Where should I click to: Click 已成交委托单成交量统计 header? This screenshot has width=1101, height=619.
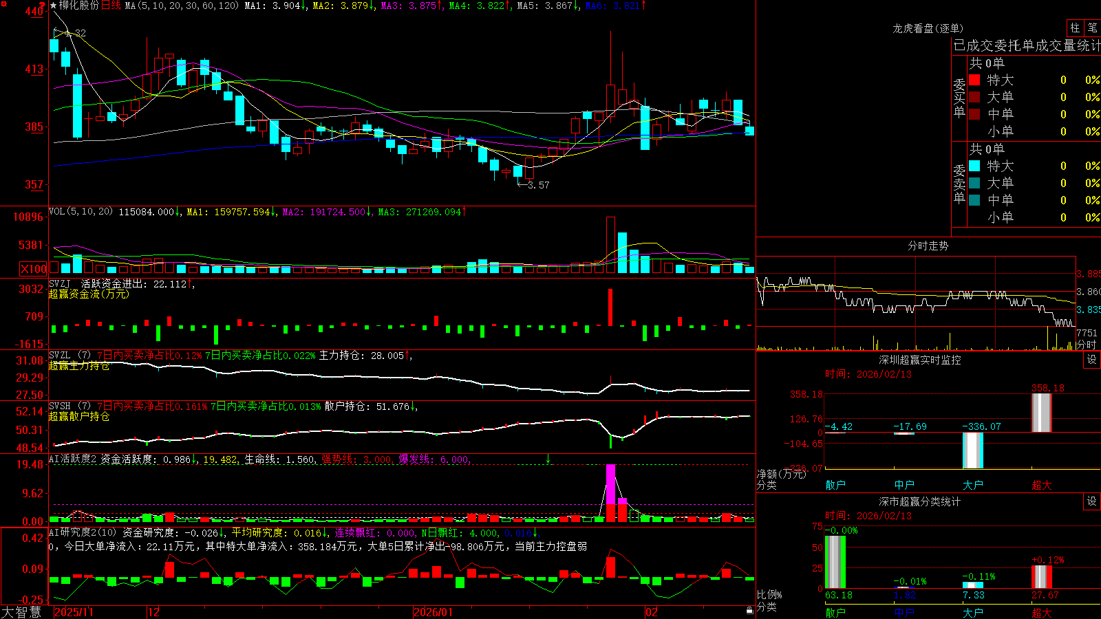coord(1027,45)
